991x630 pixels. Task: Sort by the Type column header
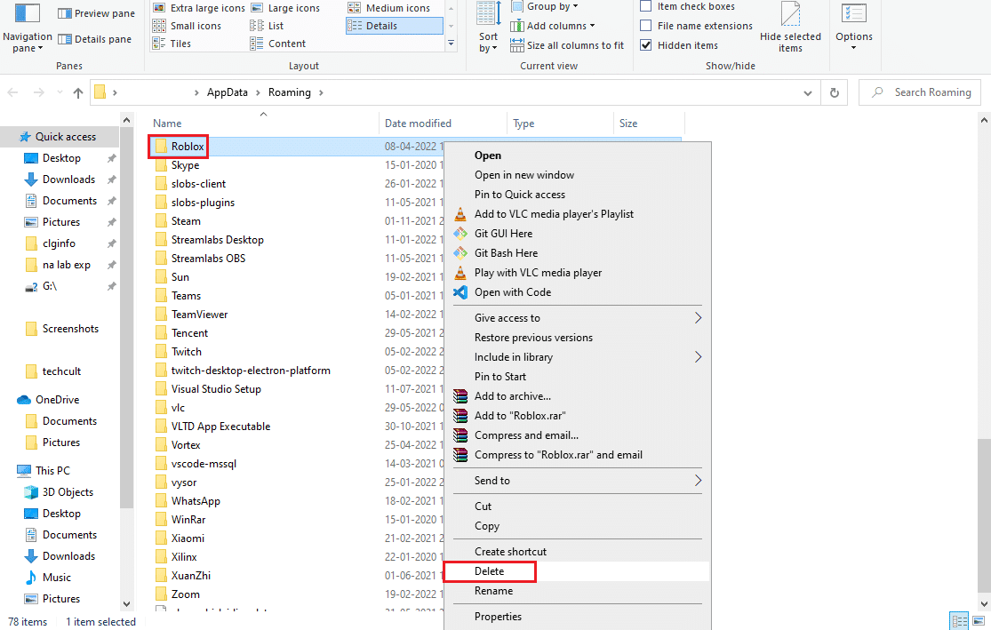[x=523, y=124]
